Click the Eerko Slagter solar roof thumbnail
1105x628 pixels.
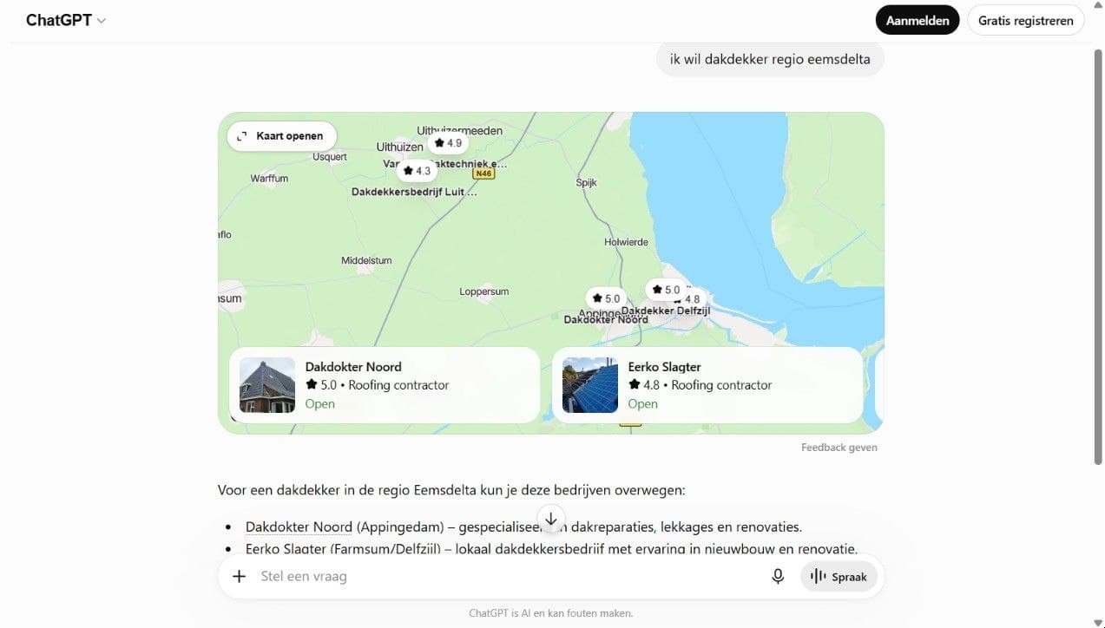click(590, 385)
